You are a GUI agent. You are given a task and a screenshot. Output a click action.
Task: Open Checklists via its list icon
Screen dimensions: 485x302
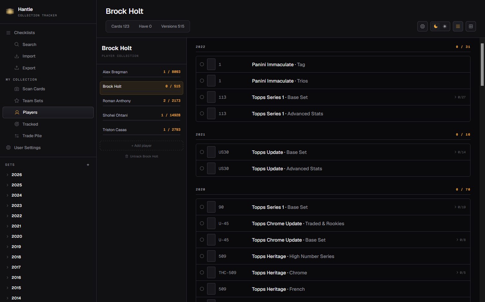pos(8,33)
